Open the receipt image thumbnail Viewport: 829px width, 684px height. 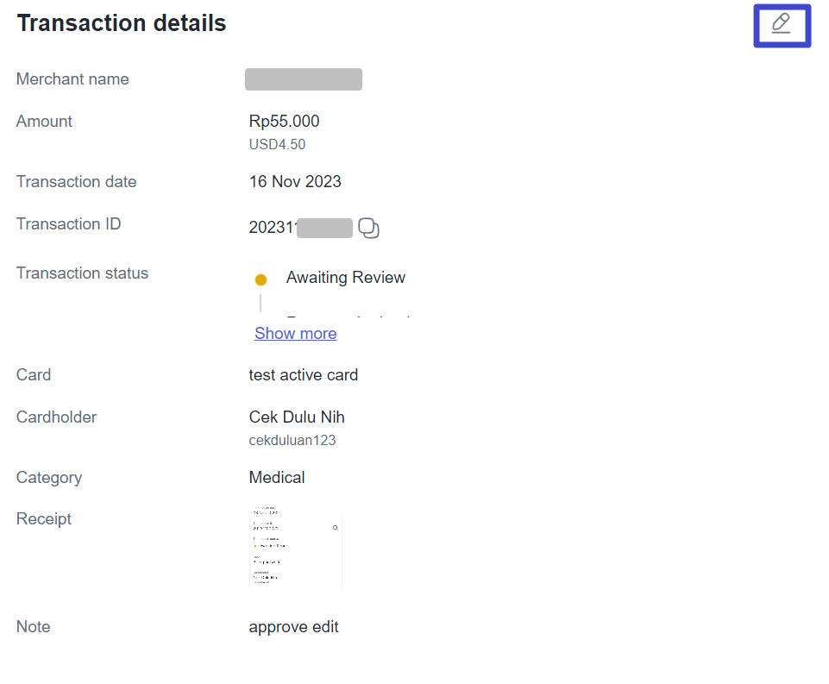click(295, 547)
